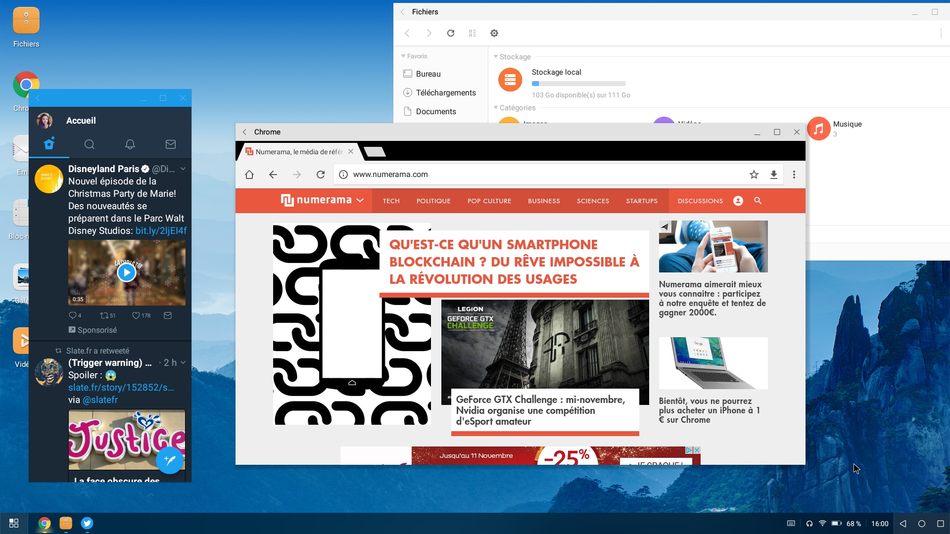Open a new Chrome tab

[x=375, y=152]
